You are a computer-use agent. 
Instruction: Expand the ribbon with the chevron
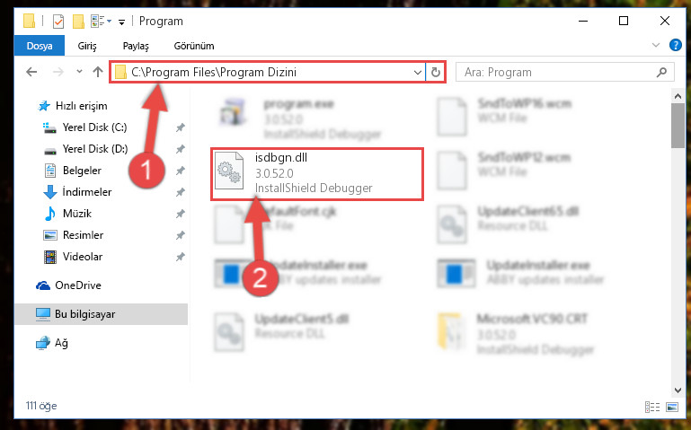[656, 45]
